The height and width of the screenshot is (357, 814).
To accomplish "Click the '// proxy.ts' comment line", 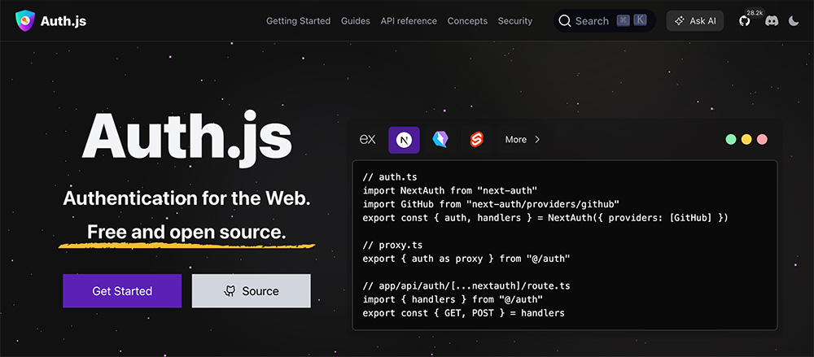I will click(392, 245).
